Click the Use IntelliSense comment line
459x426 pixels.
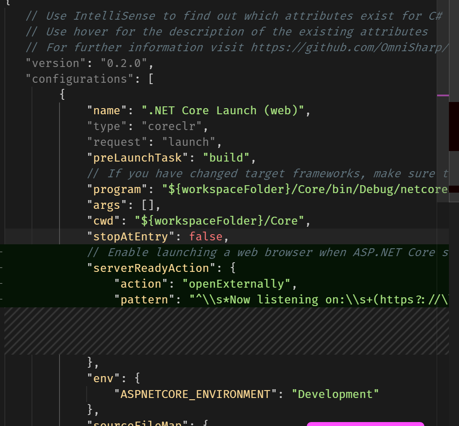click(x=234, y=16)
